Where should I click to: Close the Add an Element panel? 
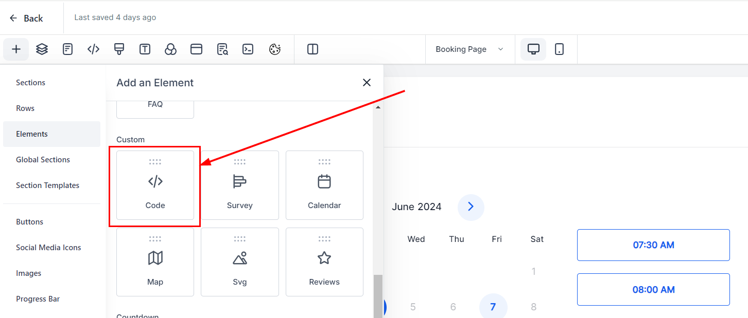coord(367,83)
